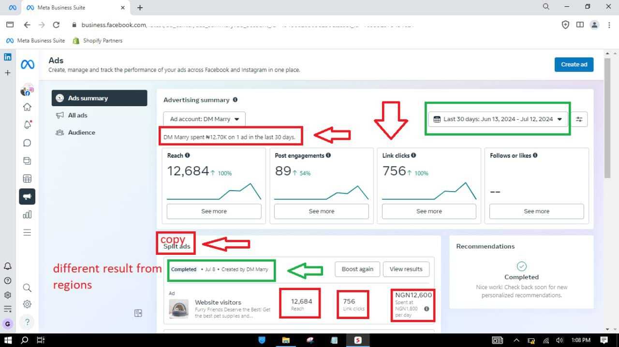Open the Insights bar chart icon
Viewport: 619px width, 347px height.
pyautogui.click(x=27, y=214)
